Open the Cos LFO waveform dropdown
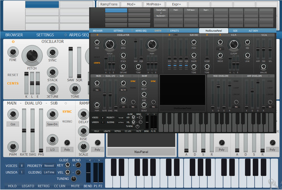The height and width of the screenshot is (190, 282). (x=13, y=124)
